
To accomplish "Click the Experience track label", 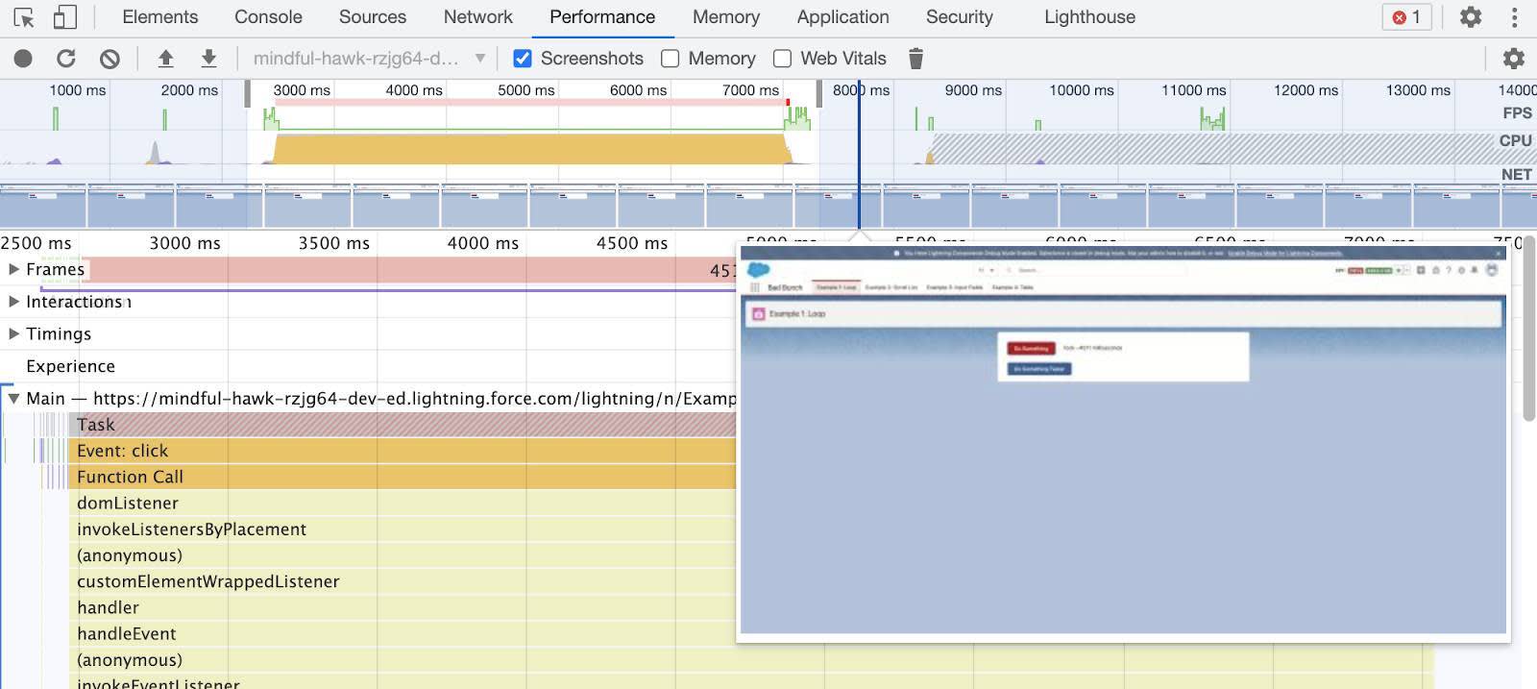I will [70, 366].
